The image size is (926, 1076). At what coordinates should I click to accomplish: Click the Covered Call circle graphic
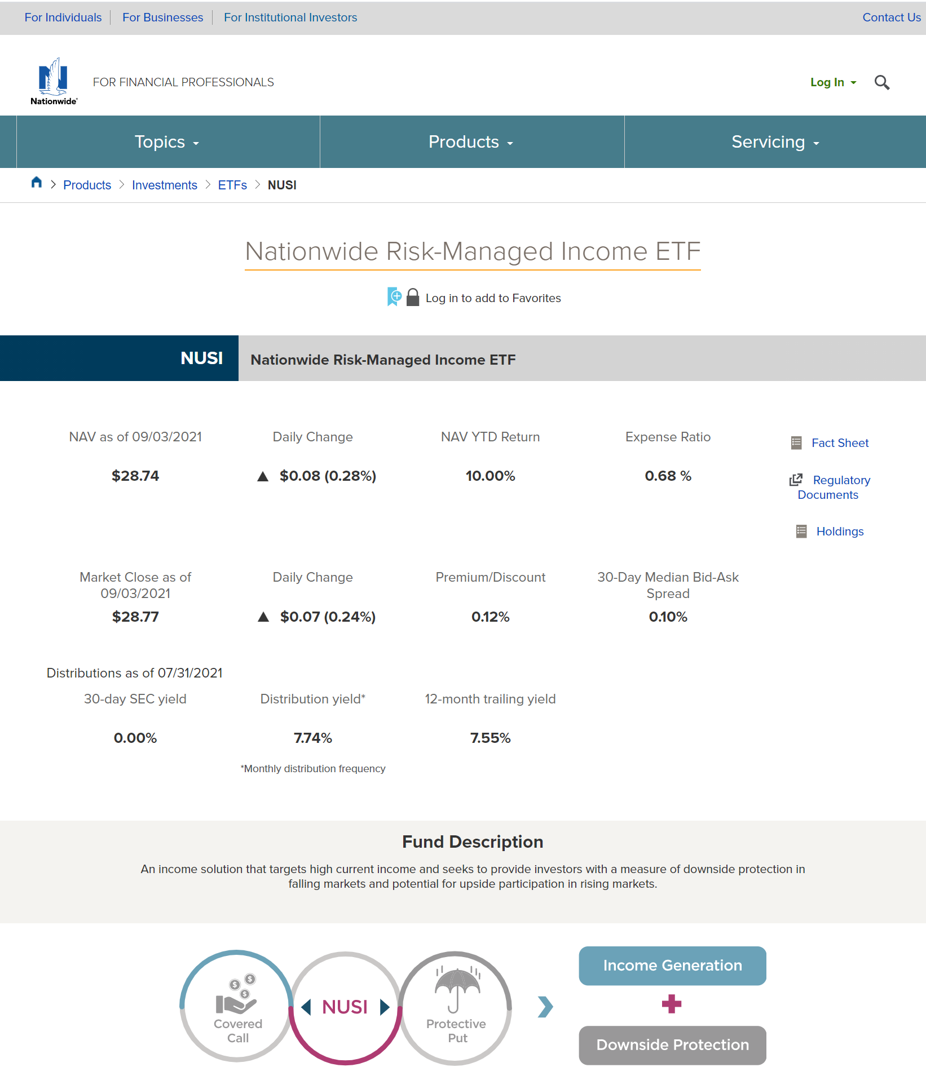click(237, 1007)
